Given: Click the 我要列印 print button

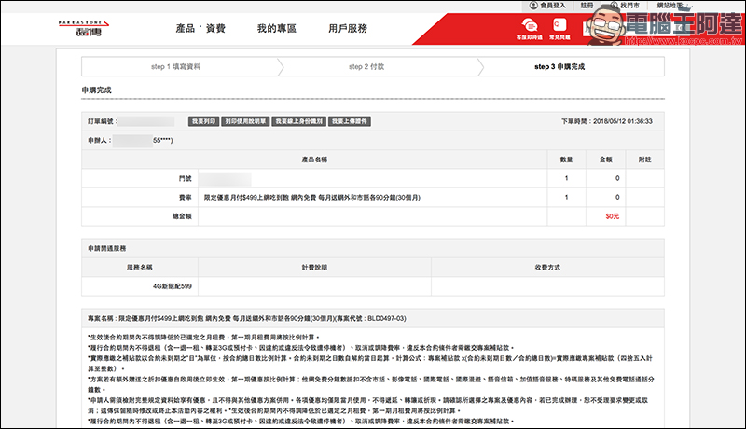Looking at the screenshot, I should tap(202, 121).
